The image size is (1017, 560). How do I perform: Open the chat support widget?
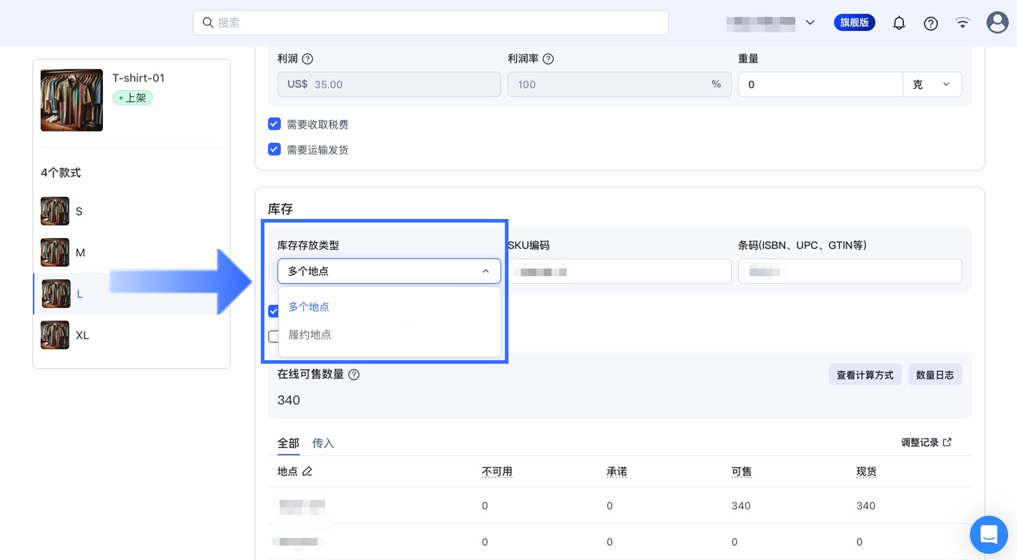[988, 534]
